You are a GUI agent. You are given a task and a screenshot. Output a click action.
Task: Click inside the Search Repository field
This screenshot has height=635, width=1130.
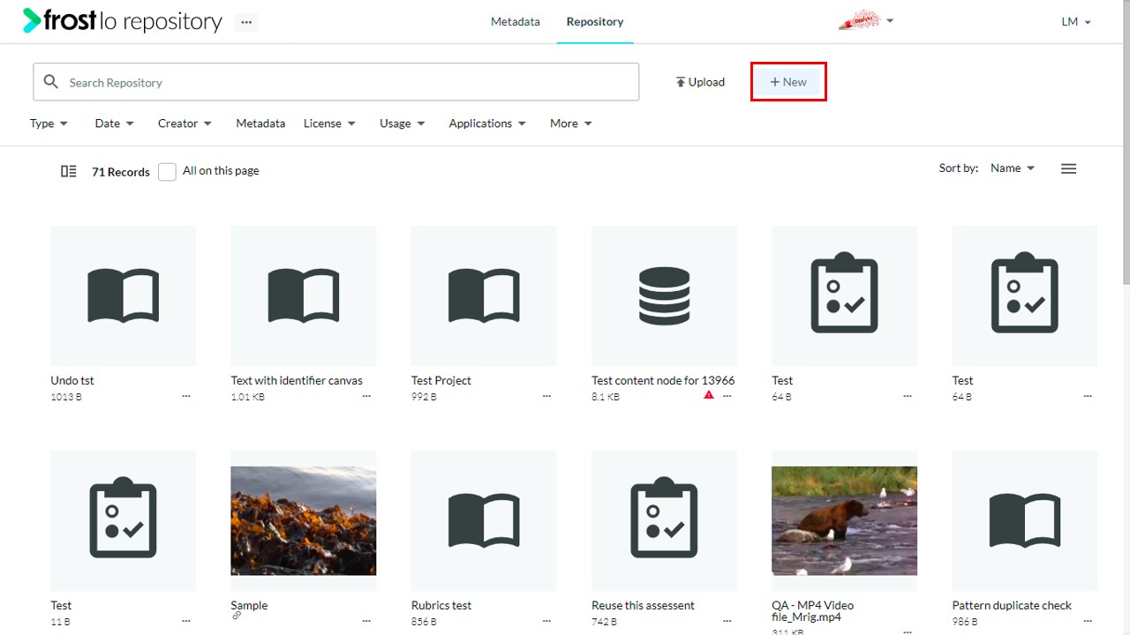(335, 82)
